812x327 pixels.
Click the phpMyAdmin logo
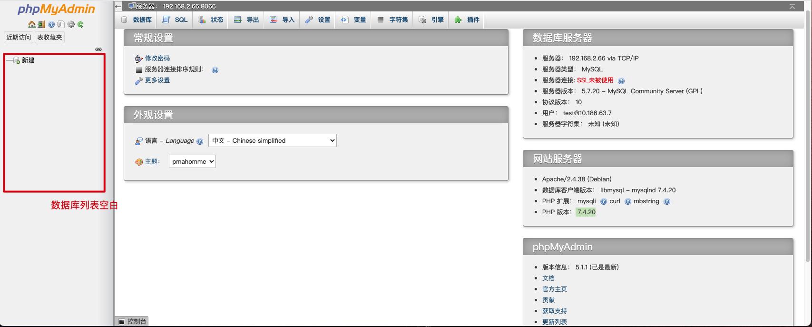(x=56, y=10)
